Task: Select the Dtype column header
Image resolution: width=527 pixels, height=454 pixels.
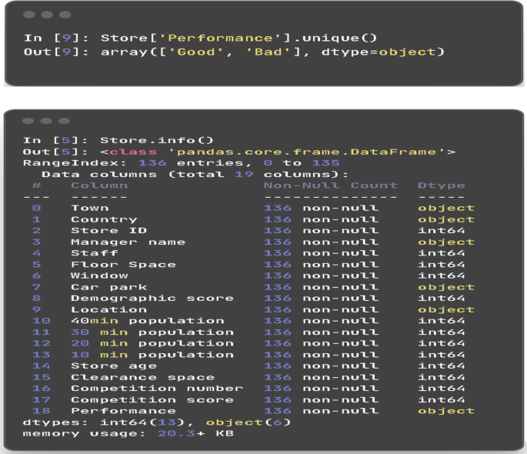Action: [x=441, y=185]
